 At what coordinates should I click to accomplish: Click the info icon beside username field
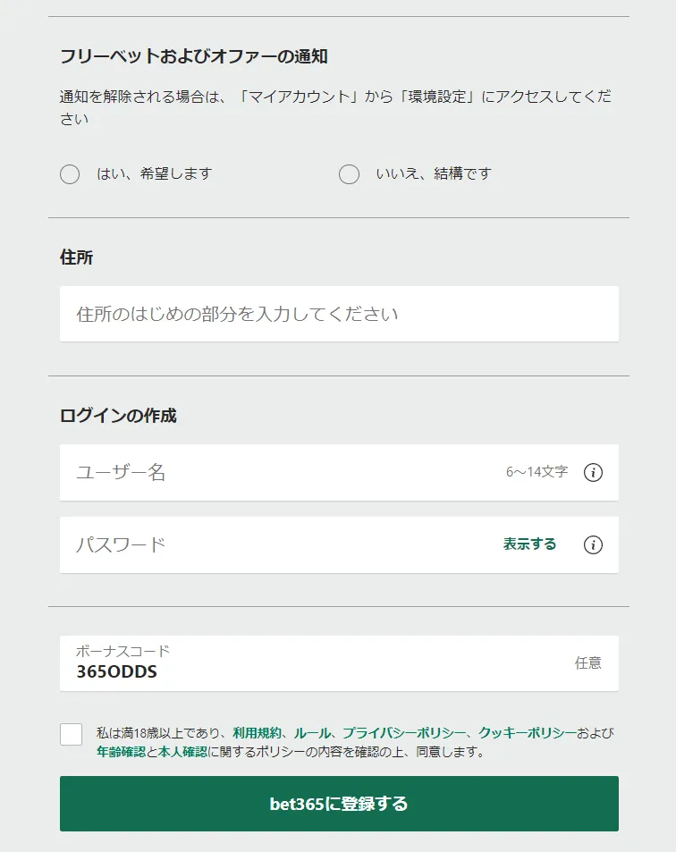coord(593,473)
